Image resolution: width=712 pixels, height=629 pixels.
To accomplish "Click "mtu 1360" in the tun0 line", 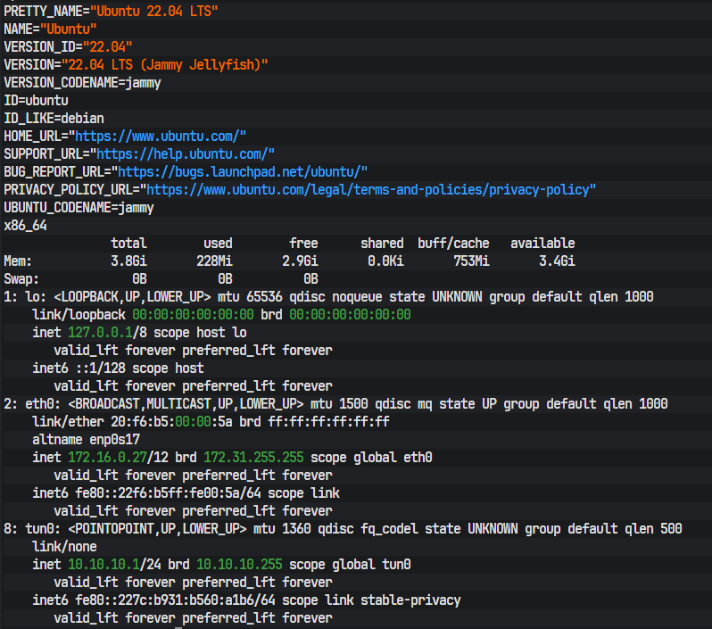I will [283, 529].
